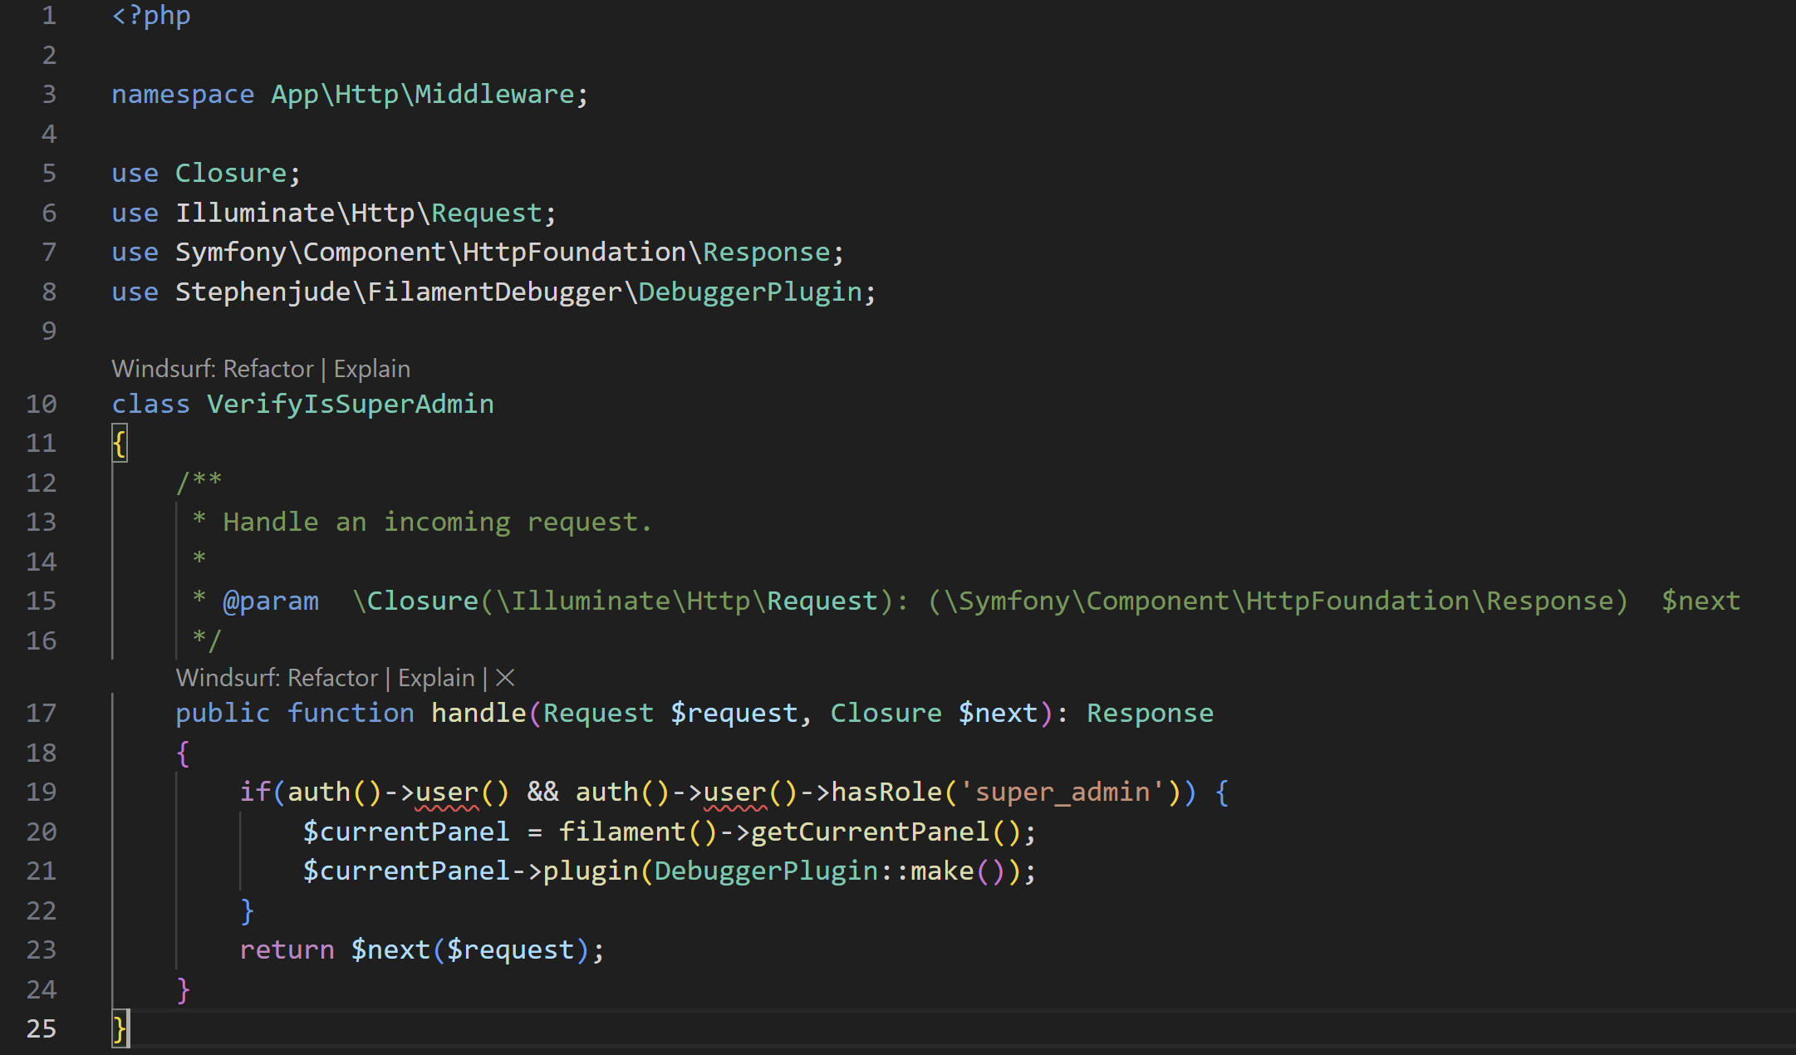Click Explain code lens above class VerifyIsSuperAdmin
Viewport: 1796px width, 1055px height.
coord(371,369)
